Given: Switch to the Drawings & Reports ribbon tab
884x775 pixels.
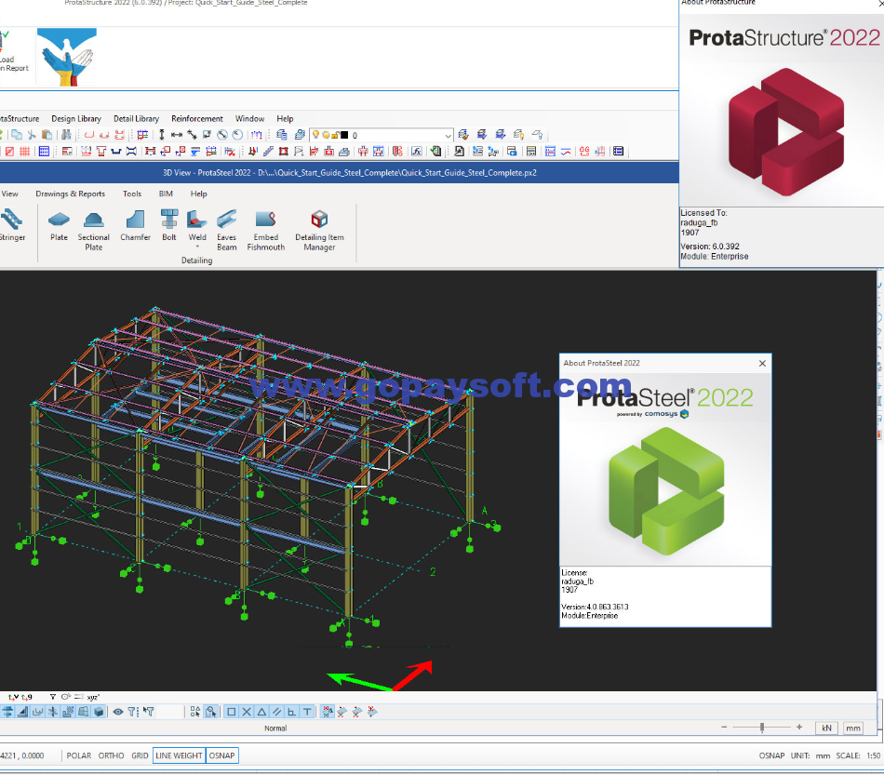Looking at the screenshot, I should point(71,194).
